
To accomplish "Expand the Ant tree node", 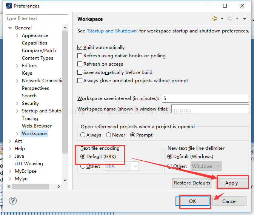I will click(x=10, y=141).
